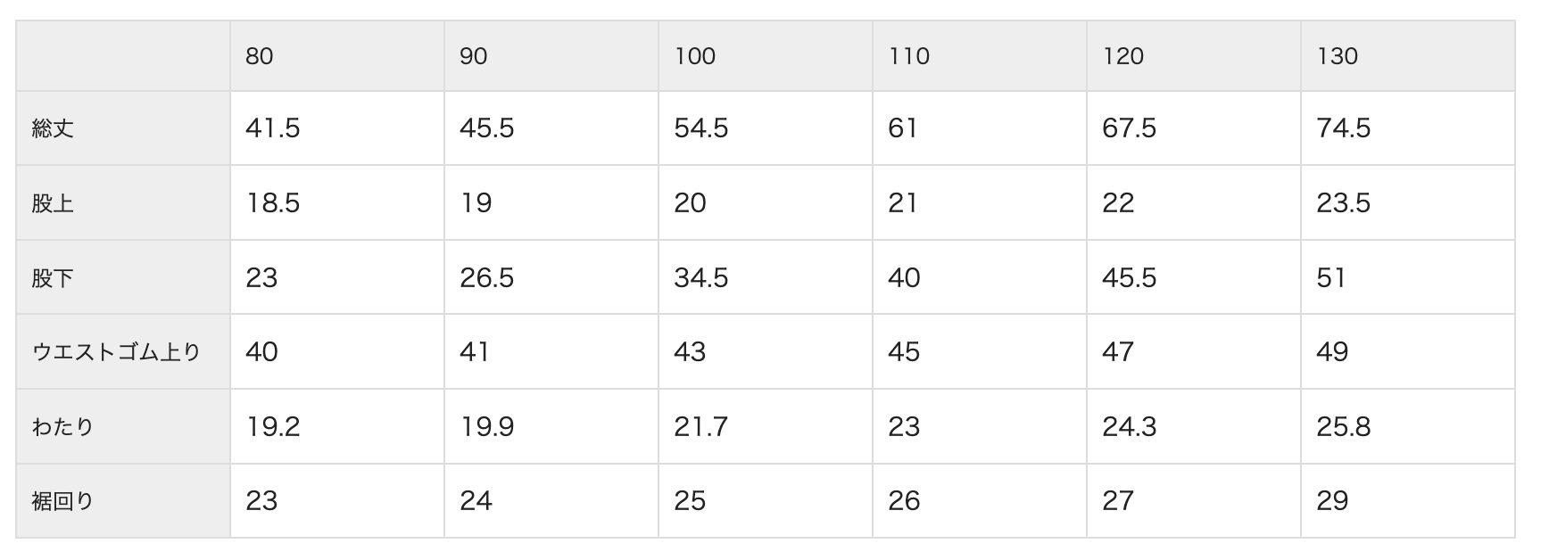Screen dimensions: 1549x560
Task: Click the 80 size column header
Action: pyautogui.click(x=260, y=56)
